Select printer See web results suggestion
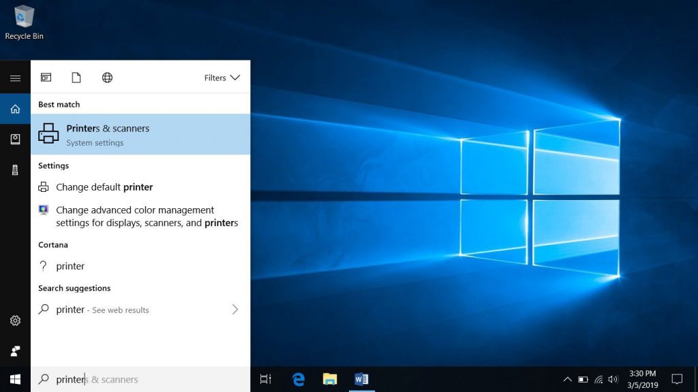698x392 pixels. coord(140,310)
